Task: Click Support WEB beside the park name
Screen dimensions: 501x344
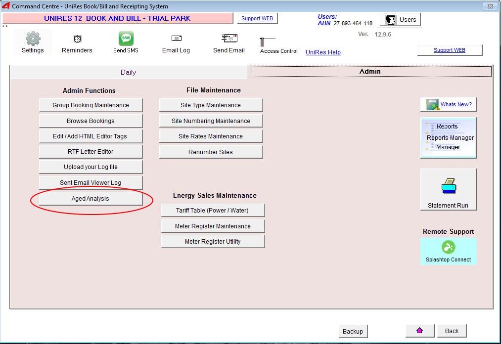Action: [x=257, y=18]
